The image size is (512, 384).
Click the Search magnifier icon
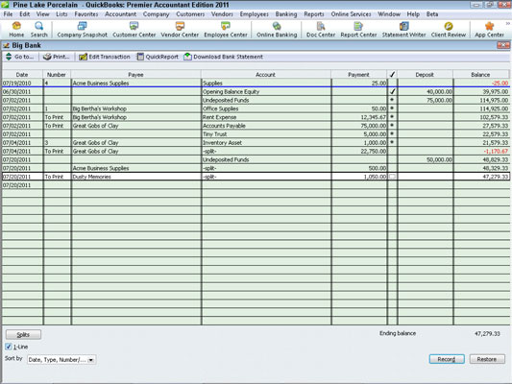38,26
